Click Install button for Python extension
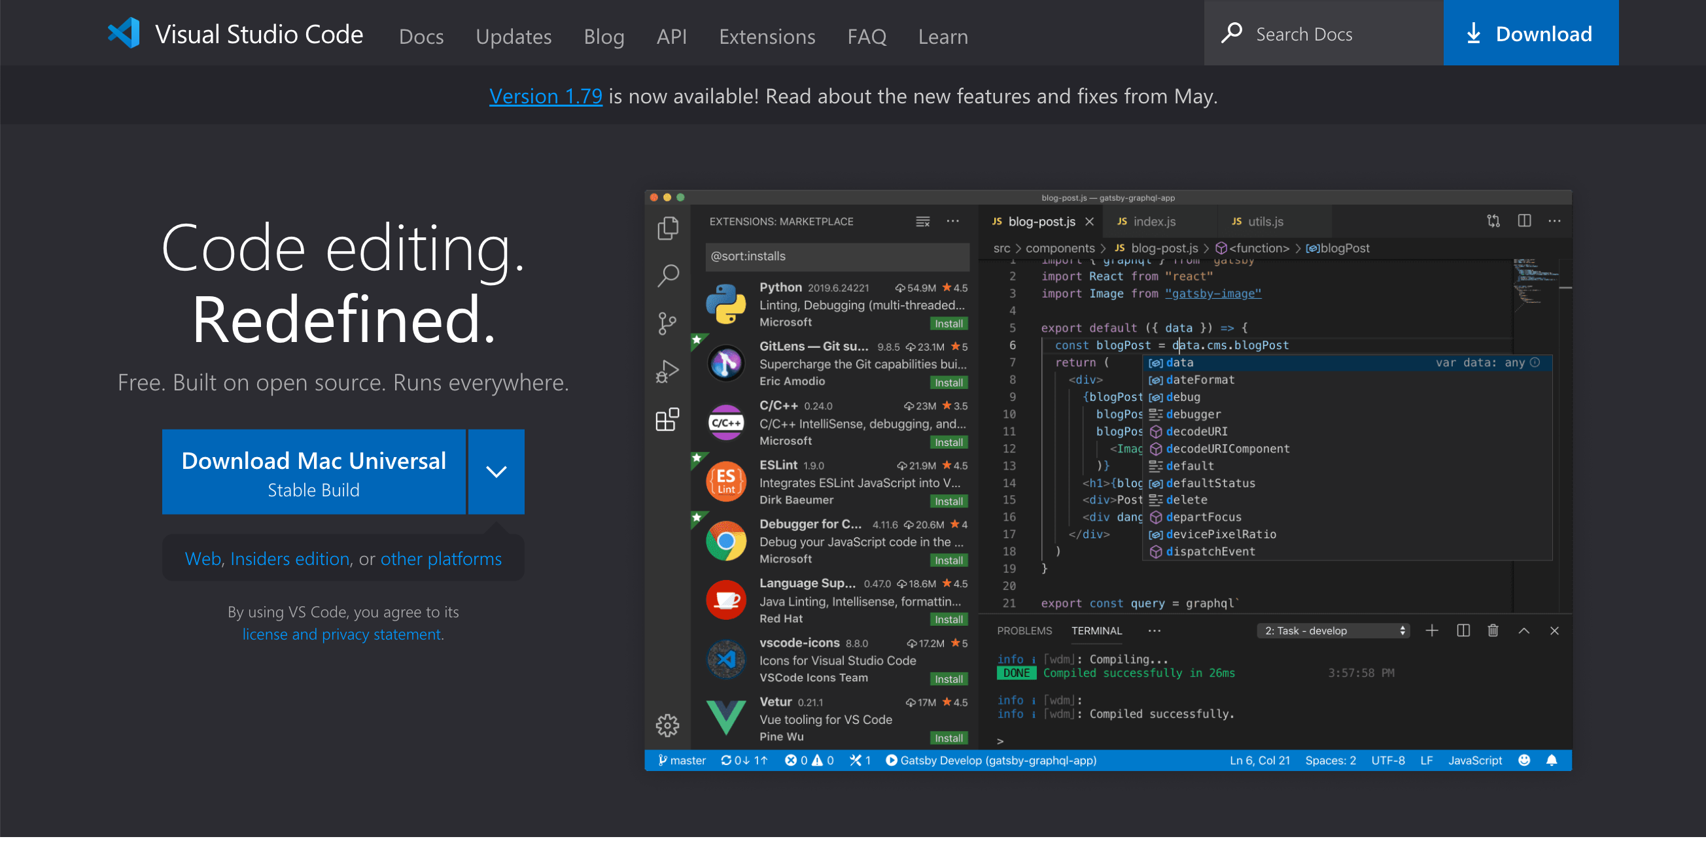The height and width of the screenshot is (841, 1706). [949, 324]
